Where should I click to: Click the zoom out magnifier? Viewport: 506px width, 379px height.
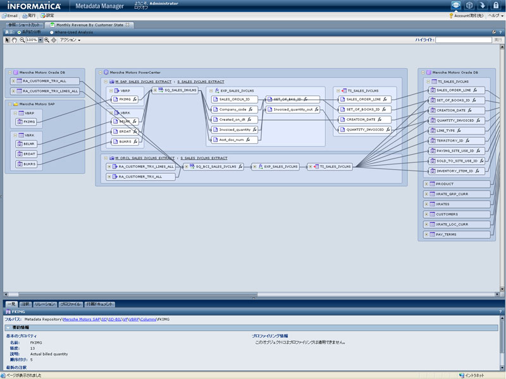(22, 40)
